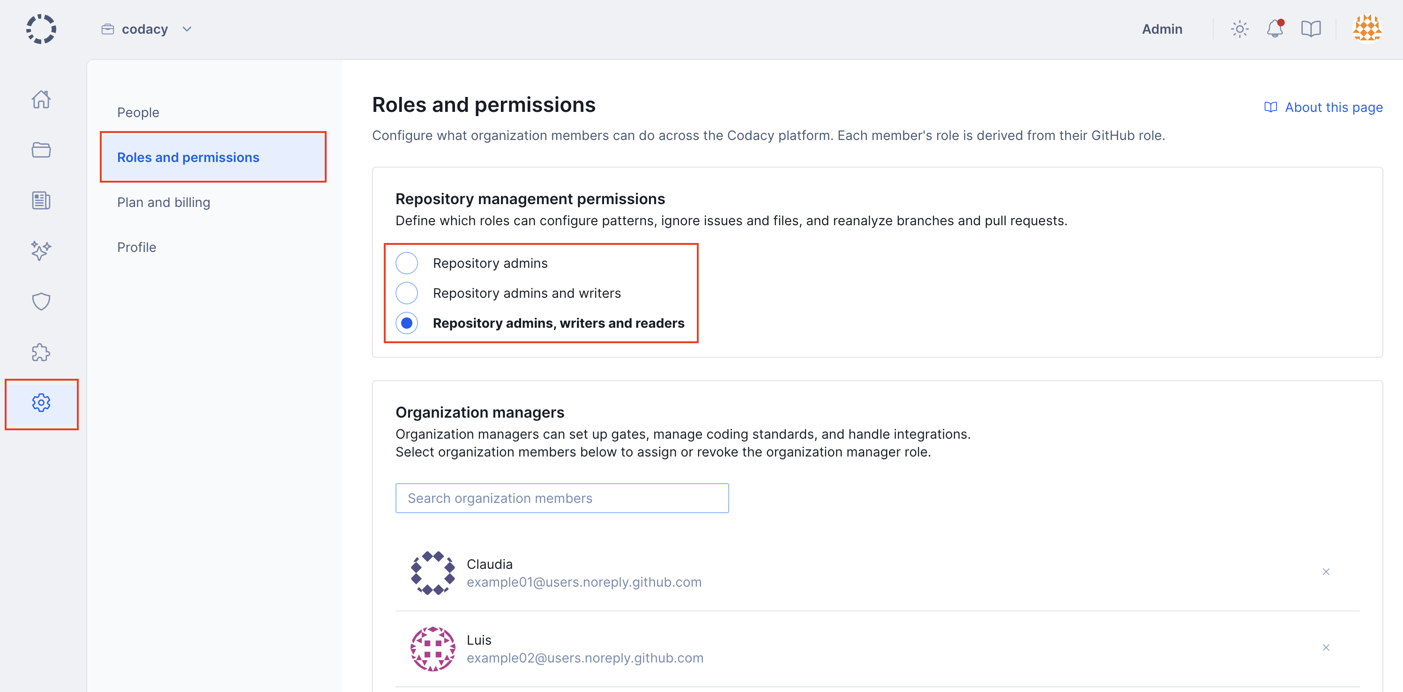
Task: Select Repository admins and writers radio option
Action: [407, 293]
